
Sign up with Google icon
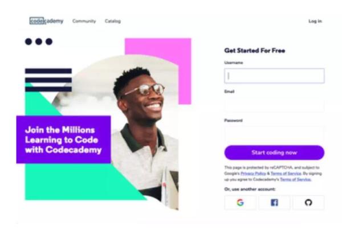(240, 203)
